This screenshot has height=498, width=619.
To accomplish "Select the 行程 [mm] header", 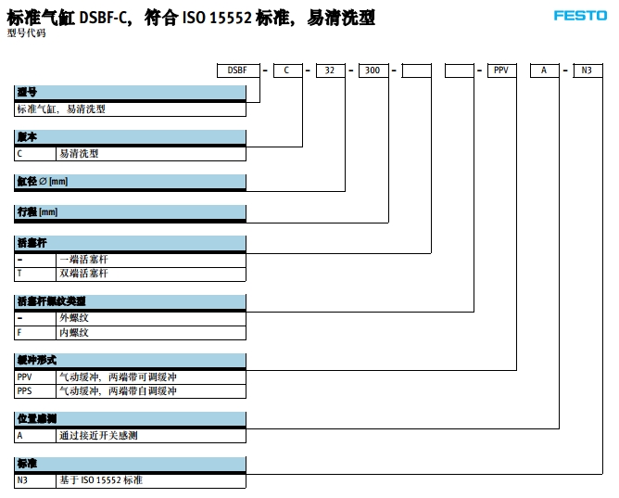I will (x=131, y=212).
